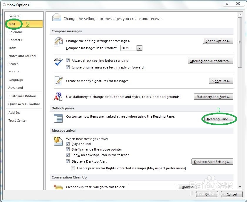The image size is (247, 202).
Task: Click the scrollbar up arrow
Action: (x=240, y=15)
